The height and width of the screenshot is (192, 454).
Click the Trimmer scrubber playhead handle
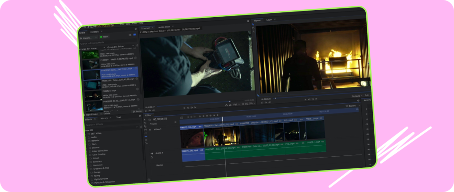tap(230, 102)
